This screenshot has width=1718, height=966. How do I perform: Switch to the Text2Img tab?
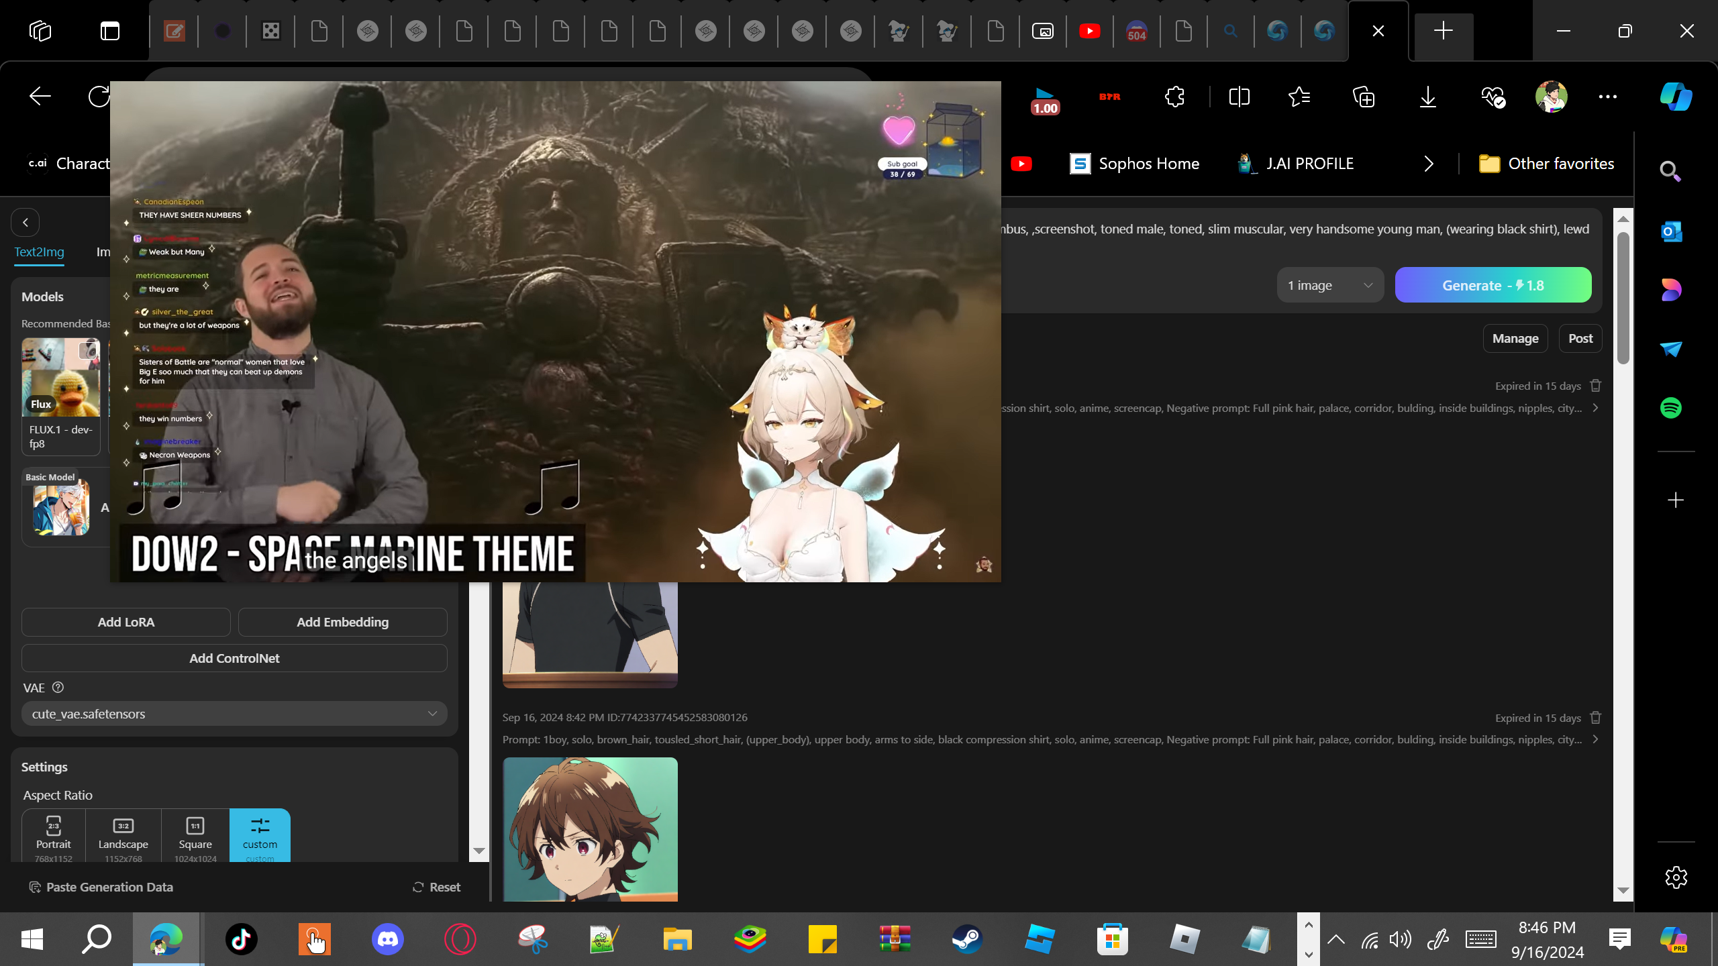(x=40, y=252)
